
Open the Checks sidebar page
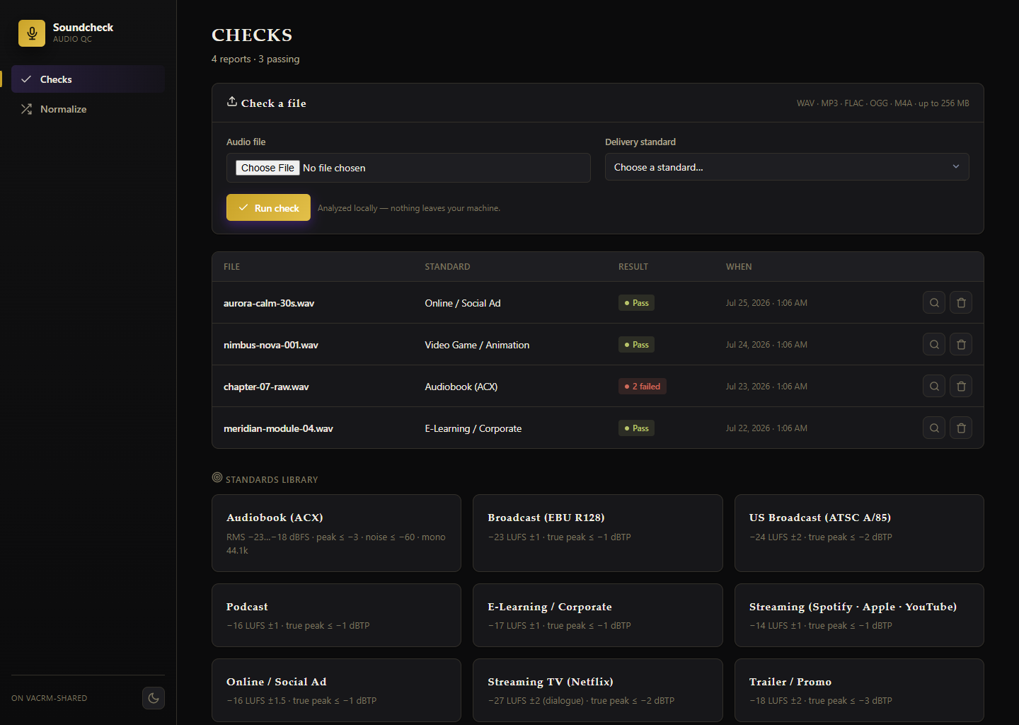[88, 79]
